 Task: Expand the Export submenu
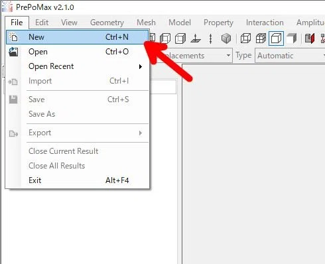[x=77, y=133]
